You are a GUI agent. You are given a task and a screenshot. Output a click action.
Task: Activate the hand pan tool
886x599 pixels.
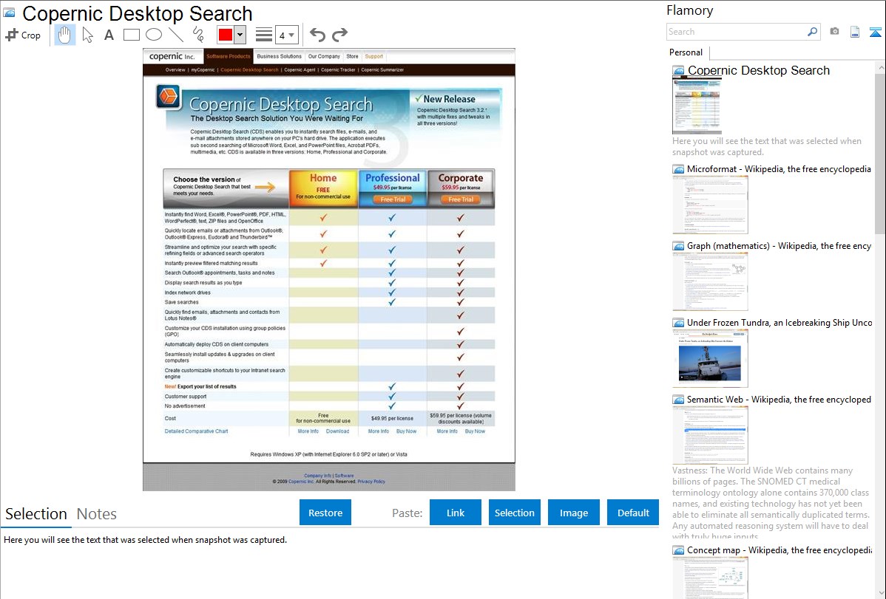pos(65,35)
